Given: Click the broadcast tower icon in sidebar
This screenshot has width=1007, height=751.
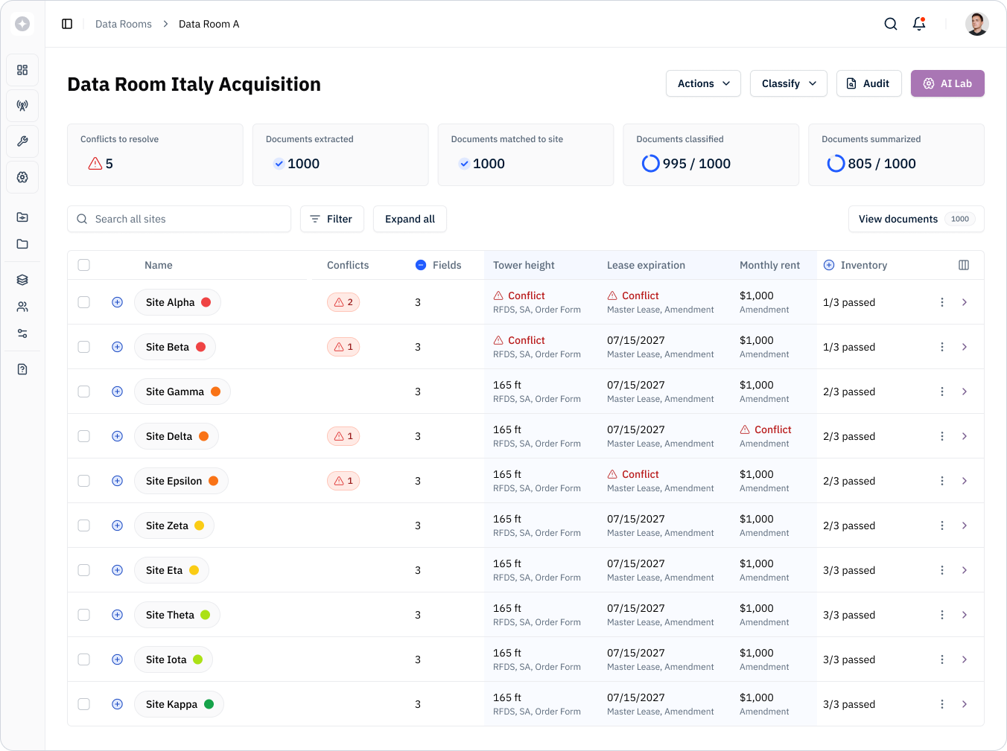Looking at the screenshot, I should point(22,106).
